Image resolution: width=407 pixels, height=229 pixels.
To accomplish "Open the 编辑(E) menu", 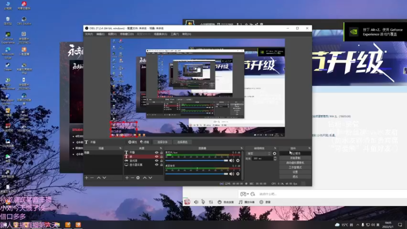I will click(x=100, y=34).
